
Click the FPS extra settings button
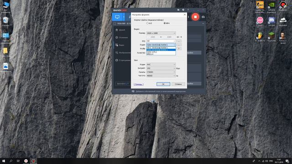pyautogui.click(x=179, y=41)
